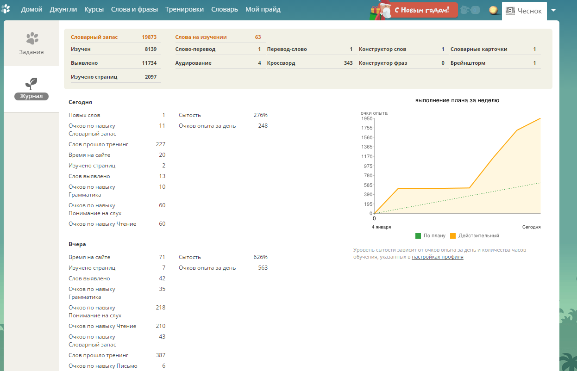Click Слов прошло тренинг 227 row
577x371 pixels.
[117, 144]
